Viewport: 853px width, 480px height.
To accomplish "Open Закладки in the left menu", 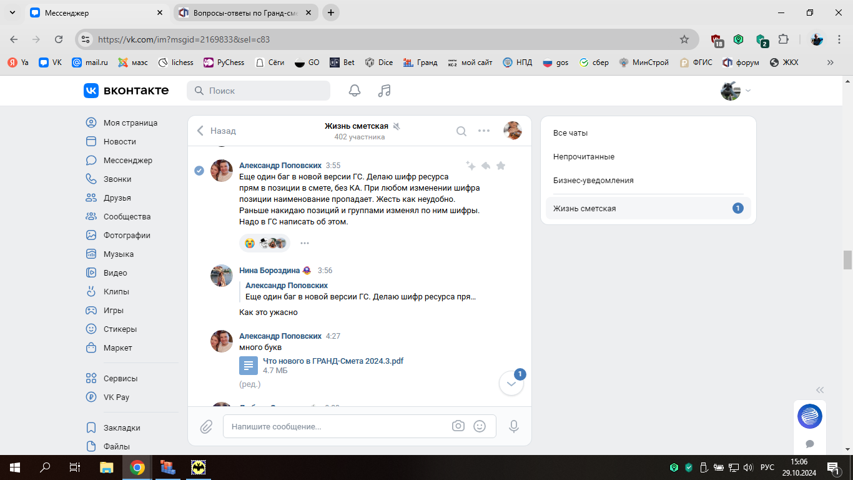I will [113, 428].
